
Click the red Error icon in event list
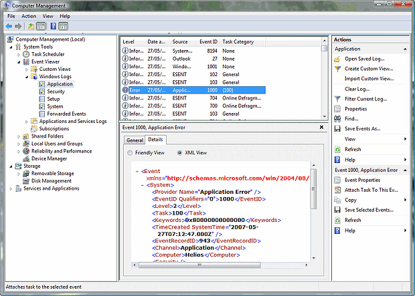125,90
